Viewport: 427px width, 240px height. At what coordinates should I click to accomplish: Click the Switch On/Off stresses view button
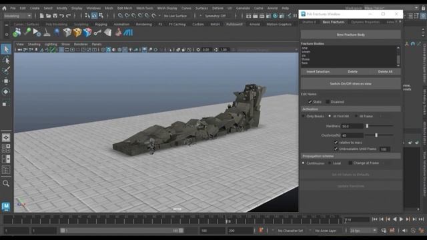click(x=350, y=83)
